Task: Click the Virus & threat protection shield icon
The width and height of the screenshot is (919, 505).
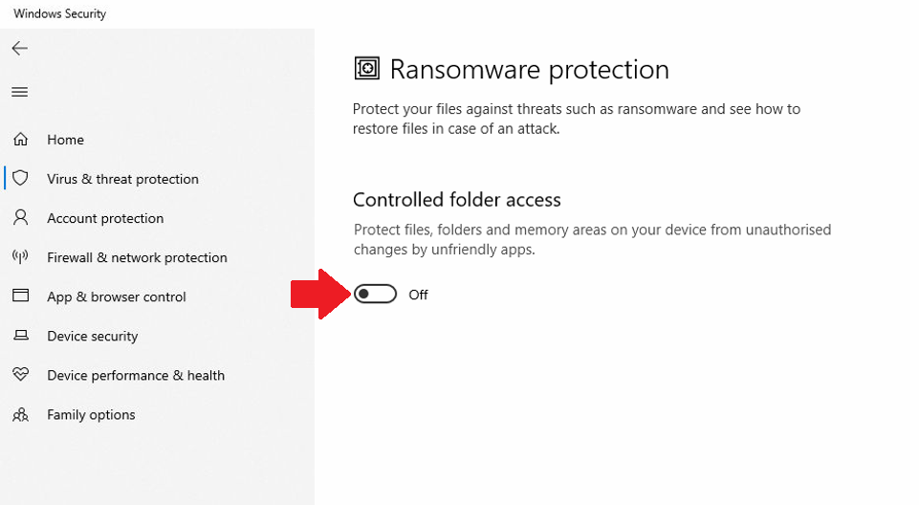Action: [20, 179]
